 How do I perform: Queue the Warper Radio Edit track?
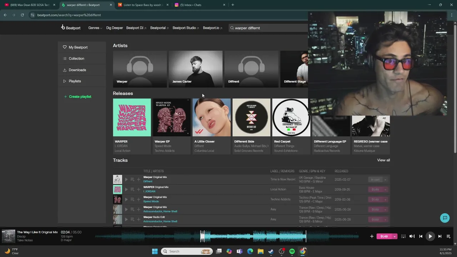132,220
